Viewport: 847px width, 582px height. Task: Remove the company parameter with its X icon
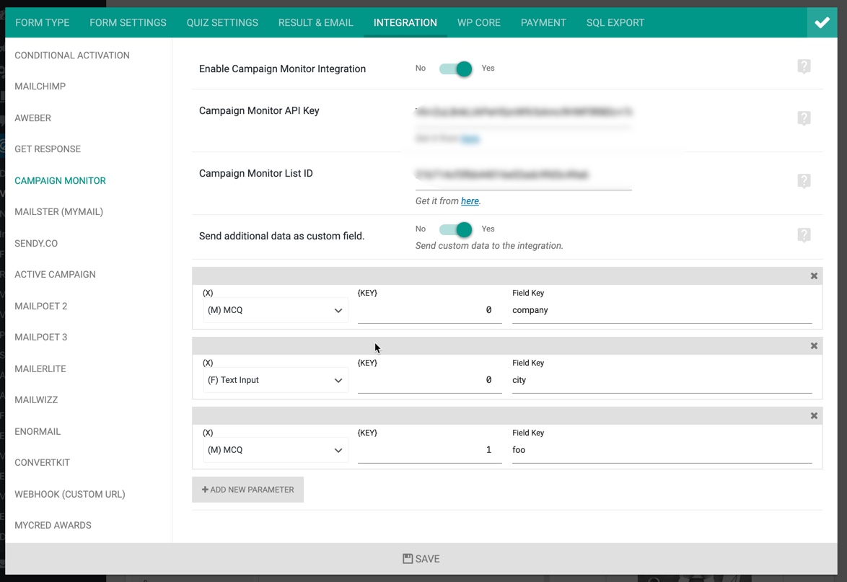coord(814,276)
